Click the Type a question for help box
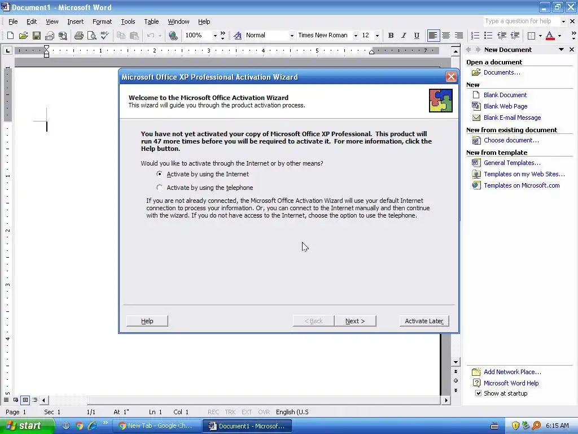Image resolution: width=578 pixels, height=434 pixels. (522, 21)
